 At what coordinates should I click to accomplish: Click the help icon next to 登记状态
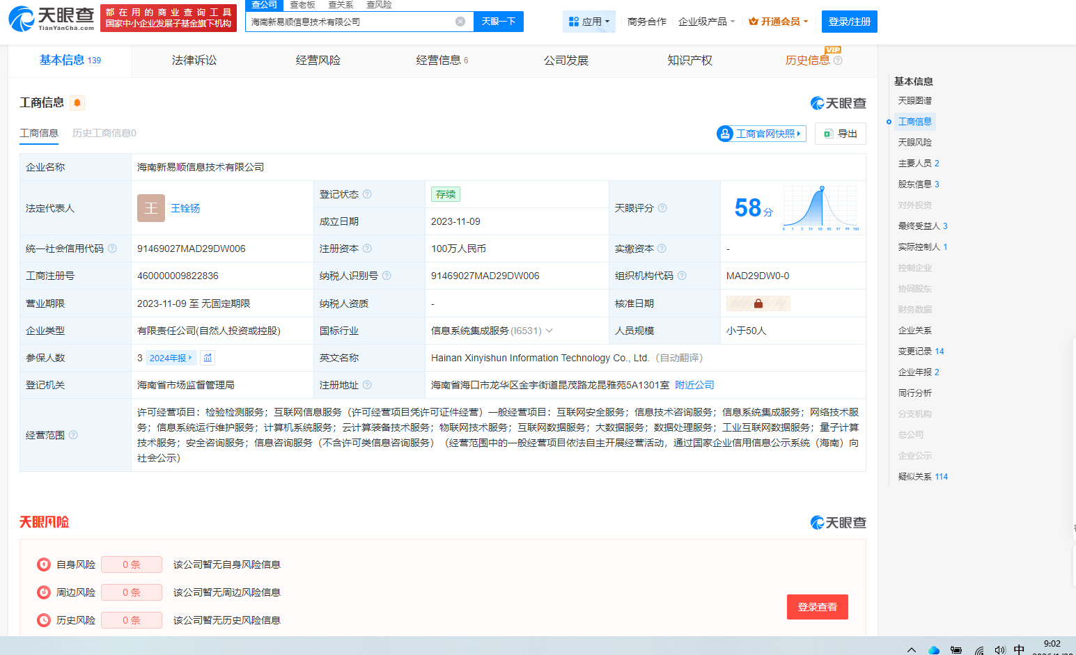click(367, 194)
